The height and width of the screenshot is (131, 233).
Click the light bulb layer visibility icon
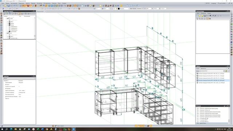[x=115, y=9]
